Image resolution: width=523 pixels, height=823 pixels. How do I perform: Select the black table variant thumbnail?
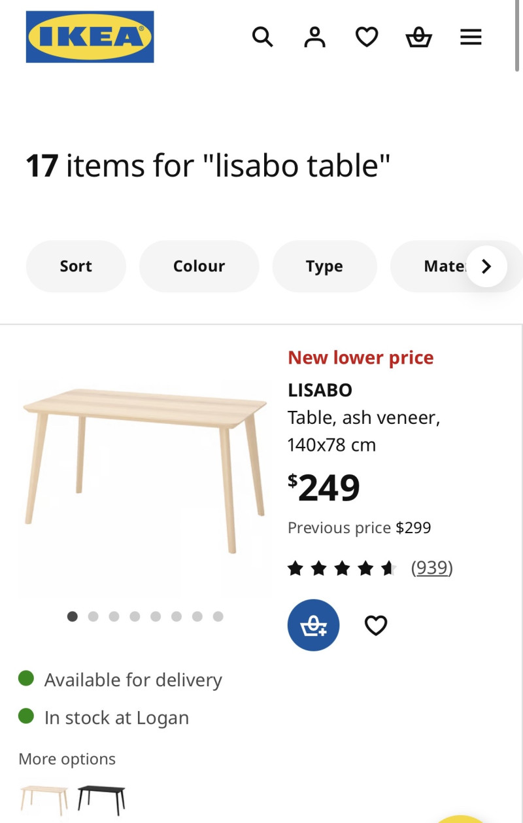(x=101, y=799)
